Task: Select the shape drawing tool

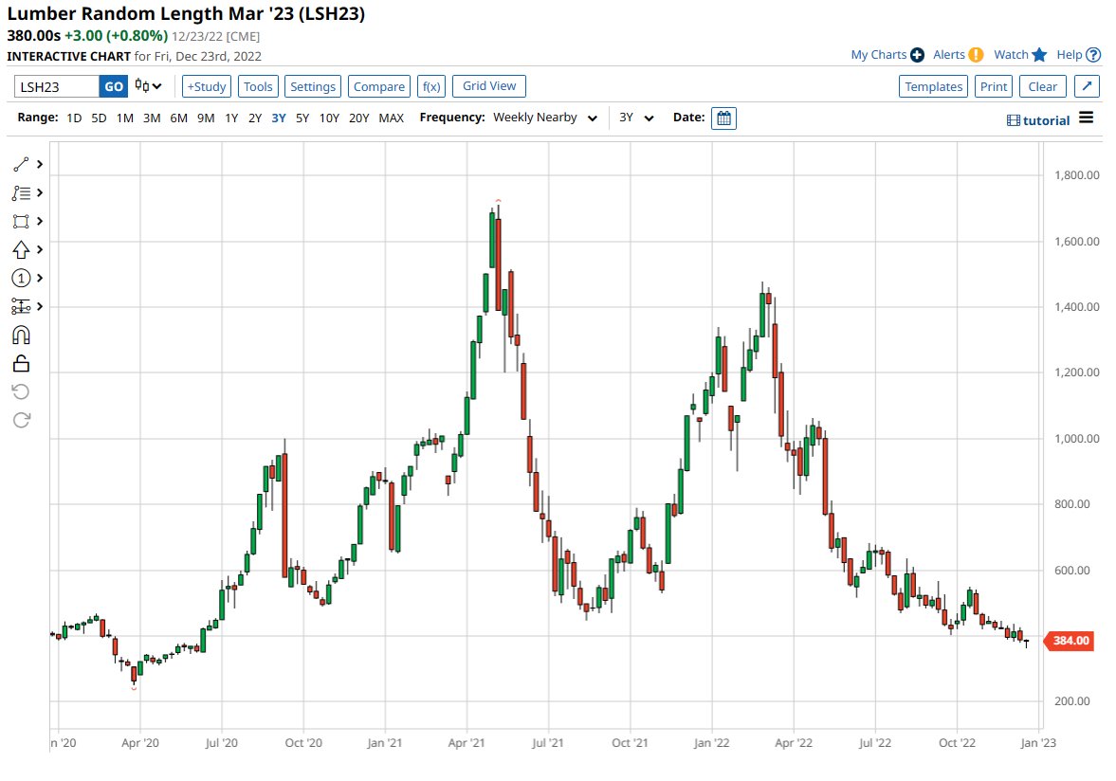Action: click(21, 221)
